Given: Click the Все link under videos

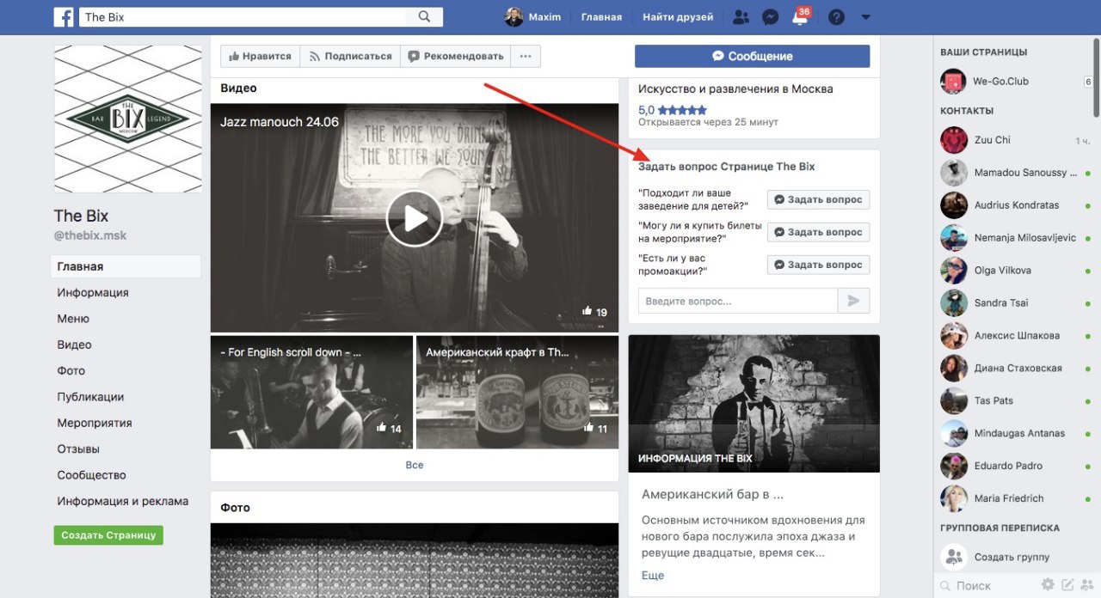Looking at the screenshot, I should 415,465.
